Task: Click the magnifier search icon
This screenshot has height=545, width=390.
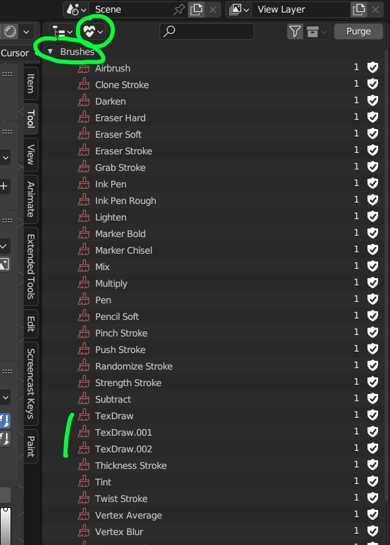Action: pos(169,31)
